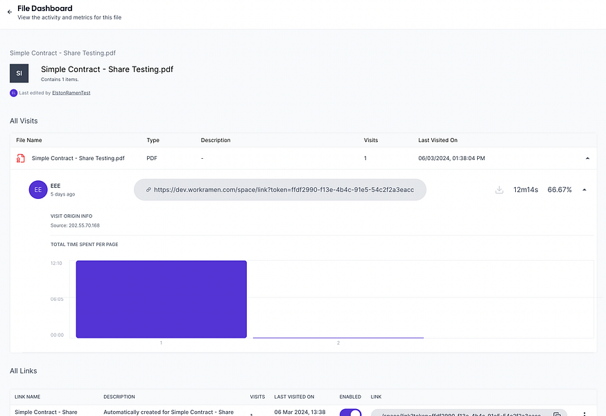The width and height of the screenshot is (606, 416).
Task: Collapse the EEE visit details chevron
Action: click(585, 190)
